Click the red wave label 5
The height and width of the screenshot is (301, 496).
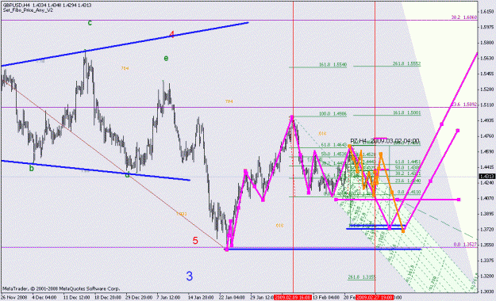point(195,241)
